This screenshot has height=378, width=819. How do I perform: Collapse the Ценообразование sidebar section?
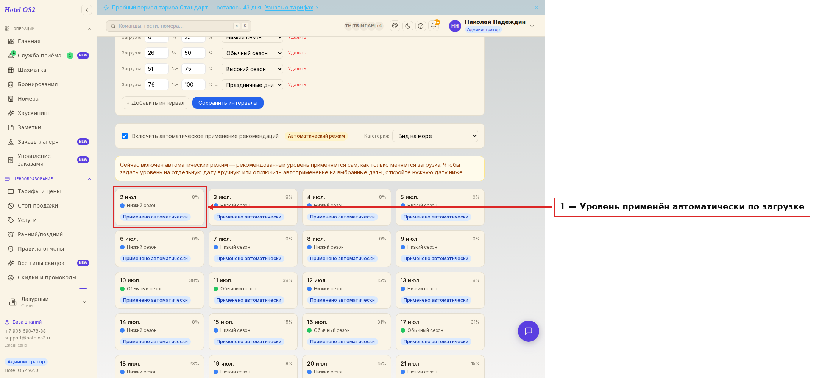(89, 179)
